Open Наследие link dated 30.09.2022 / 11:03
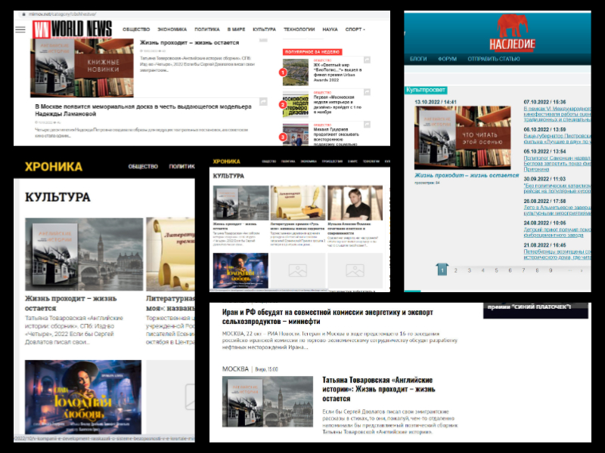 click(x=557, y=188)
